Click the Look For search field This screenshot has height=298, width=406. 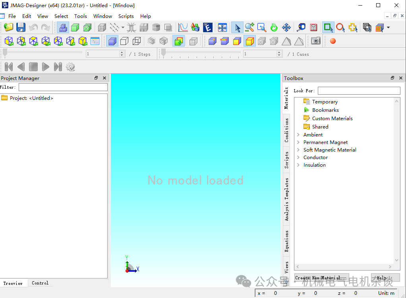[359, 91]
